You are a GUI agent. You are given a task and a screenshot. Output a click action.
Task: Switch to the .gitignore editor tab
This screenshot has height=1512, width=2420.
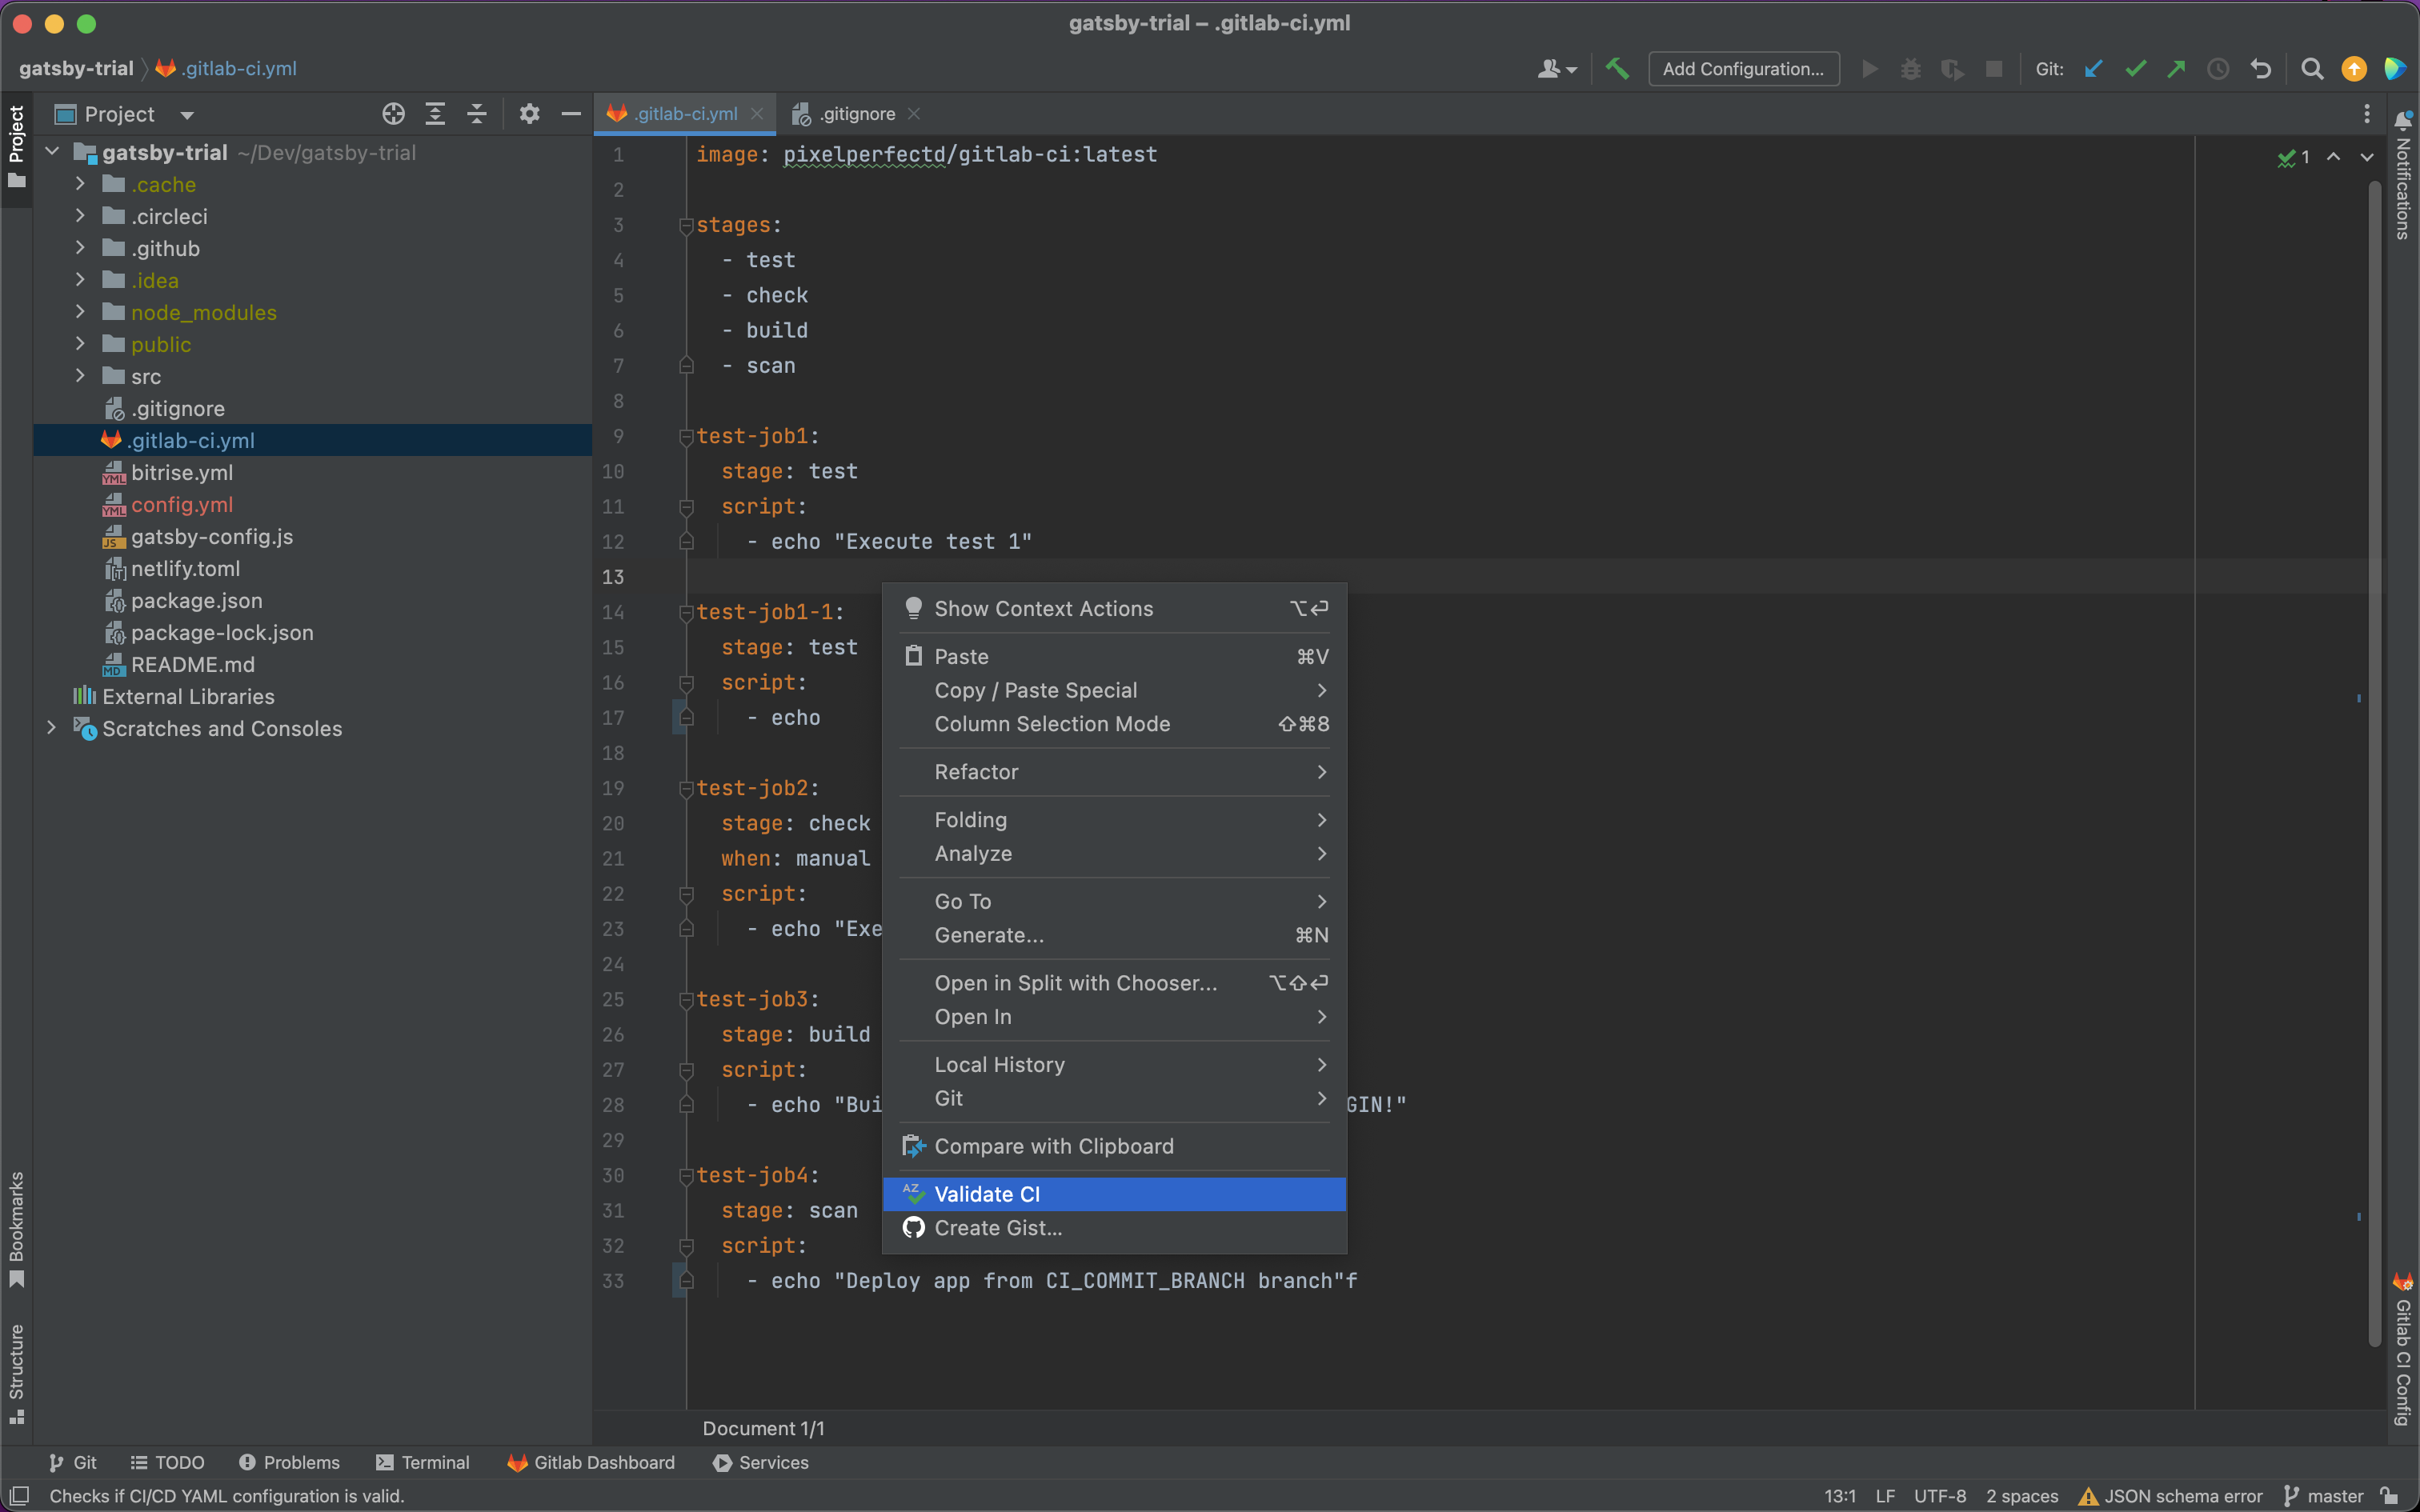[x=856, y=114]
